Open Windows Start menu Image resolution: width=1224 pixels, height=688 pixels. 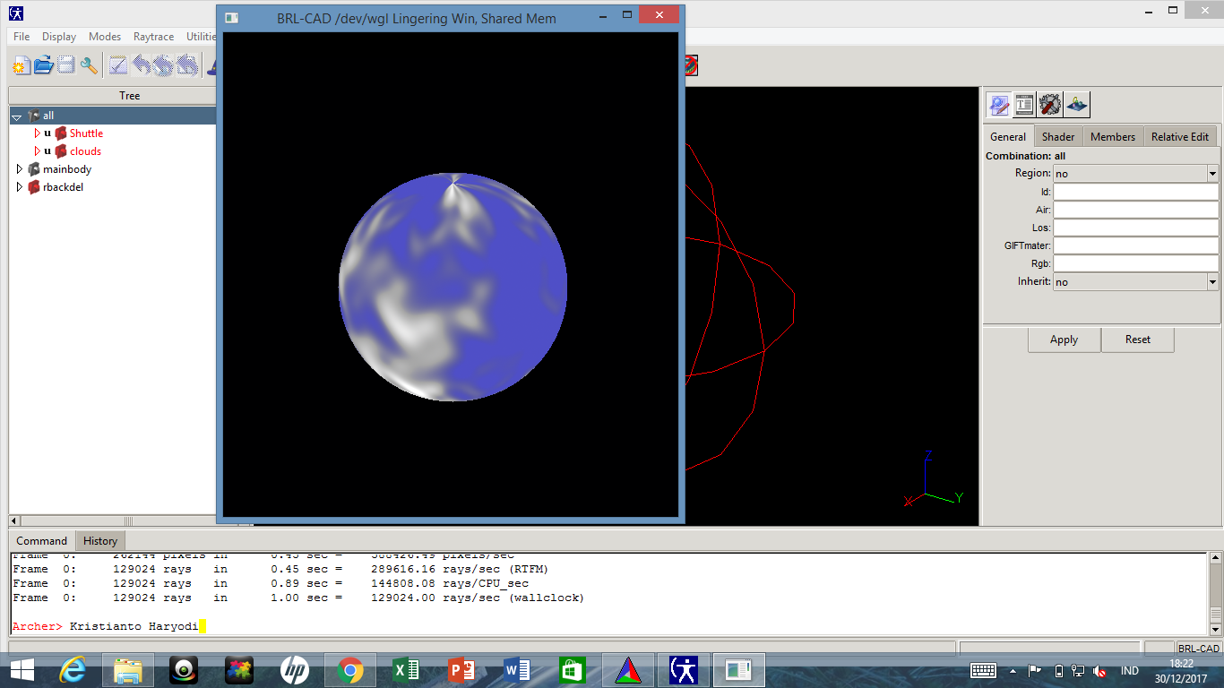coord(22,670)
